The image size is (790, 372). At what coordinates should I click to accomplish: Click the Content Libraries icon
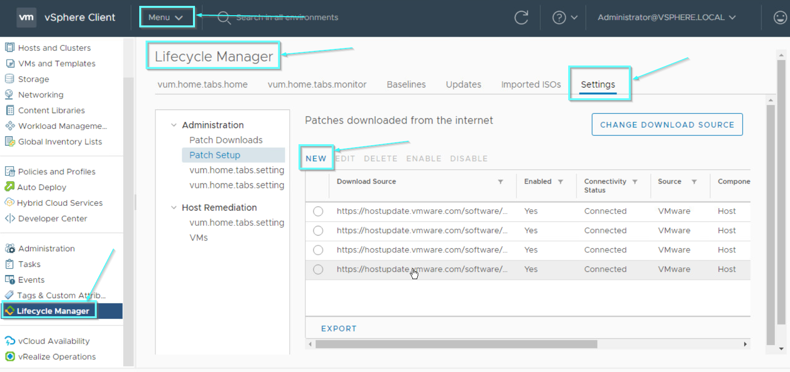point(10,110)
